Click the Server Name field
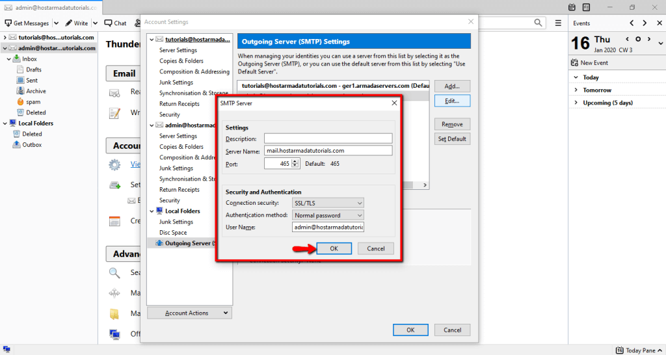 328,150
